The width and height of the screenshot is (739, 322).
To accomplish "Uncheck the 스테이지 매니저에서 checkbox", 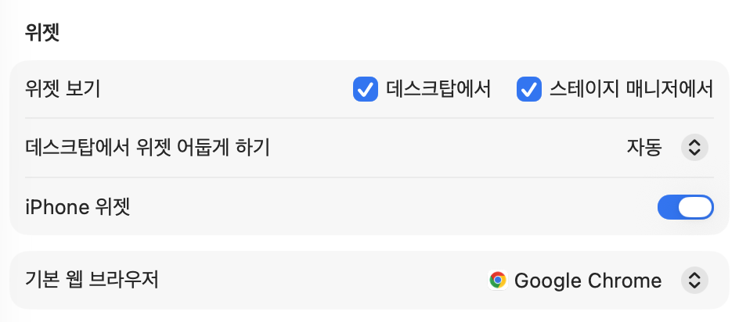I will click(x=529, y=89).
